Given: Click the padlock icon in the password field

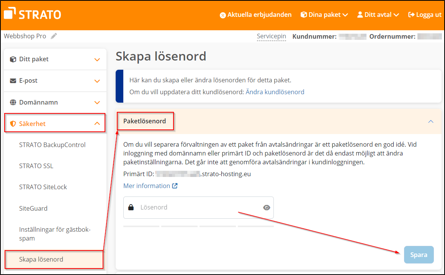Looking at the screenshot, I should [132, 207].
